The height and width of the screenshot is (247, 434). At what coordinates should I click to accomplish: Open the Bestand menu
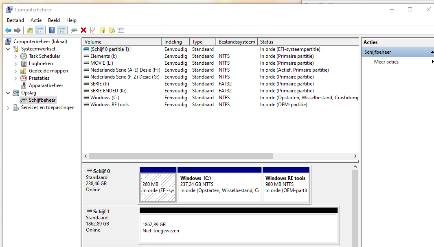(x=15, y=20)
